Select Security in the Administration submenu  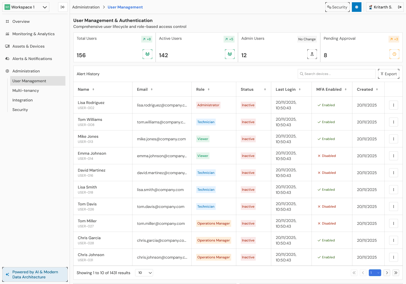pos(38,110)
